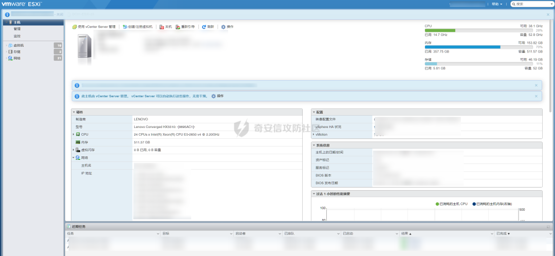The image size is (555, 256).
Task: Close the first blurred info banner
Action: coord(536,85)
